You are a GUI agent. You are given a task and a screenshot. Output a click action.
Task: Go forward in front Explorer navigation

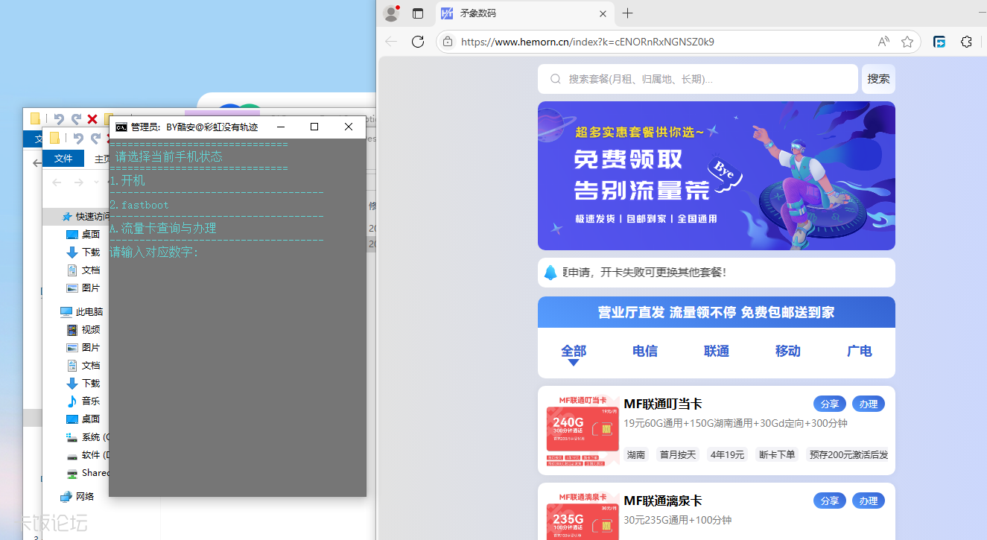tap(78, 182)
